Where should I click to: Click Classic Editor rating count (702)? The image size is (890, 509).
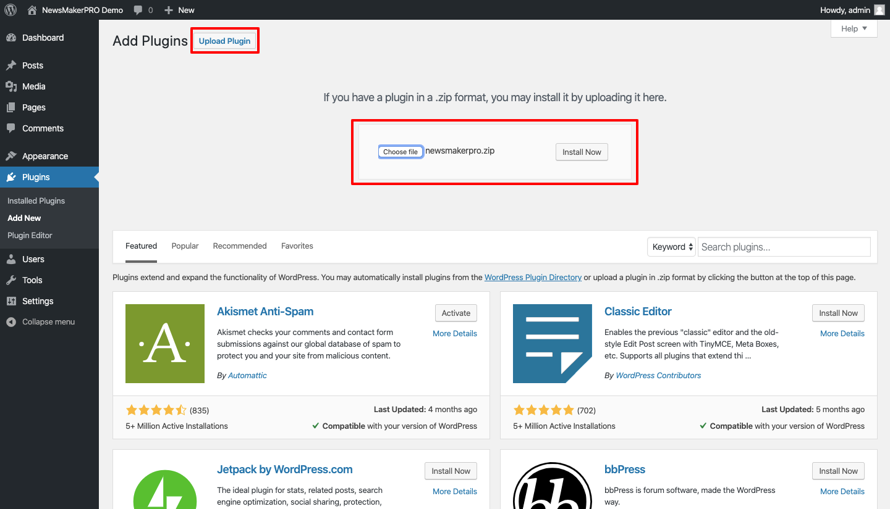click(587, 410)
